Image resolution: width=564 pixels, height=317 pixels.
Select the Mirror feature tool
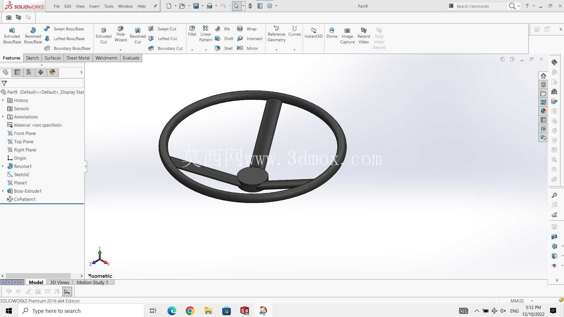pyautogui.click(x=248, y=48)
